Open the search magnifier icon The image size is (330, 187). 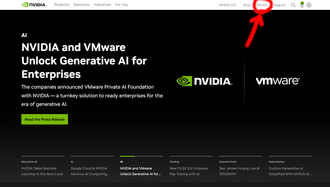click(293, 5)
